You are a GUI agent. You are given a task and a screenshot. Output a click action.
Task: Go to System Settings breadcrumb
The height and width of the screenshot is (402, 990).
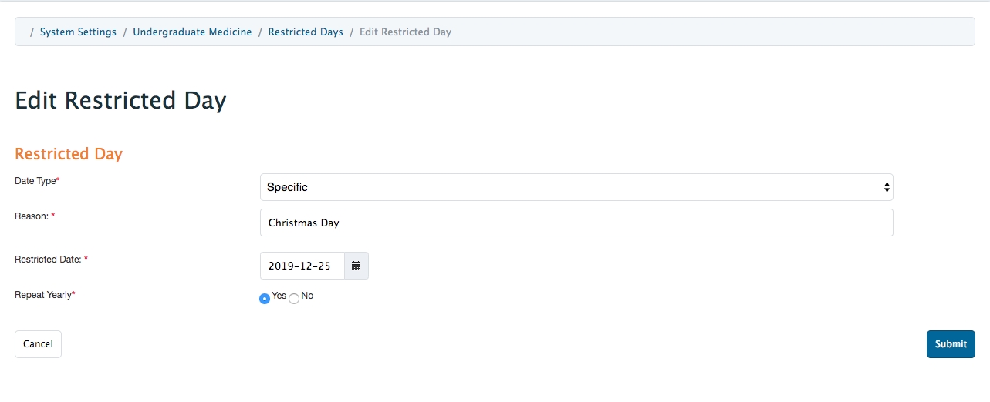[78, 32]
